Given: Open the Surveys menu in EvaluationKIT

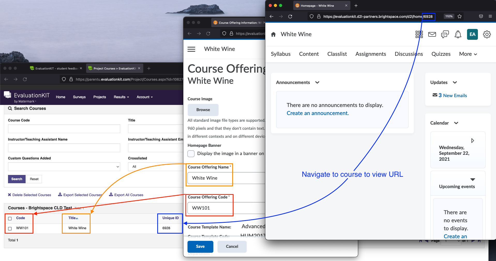Looking at the screenshot, I should 79,97.
